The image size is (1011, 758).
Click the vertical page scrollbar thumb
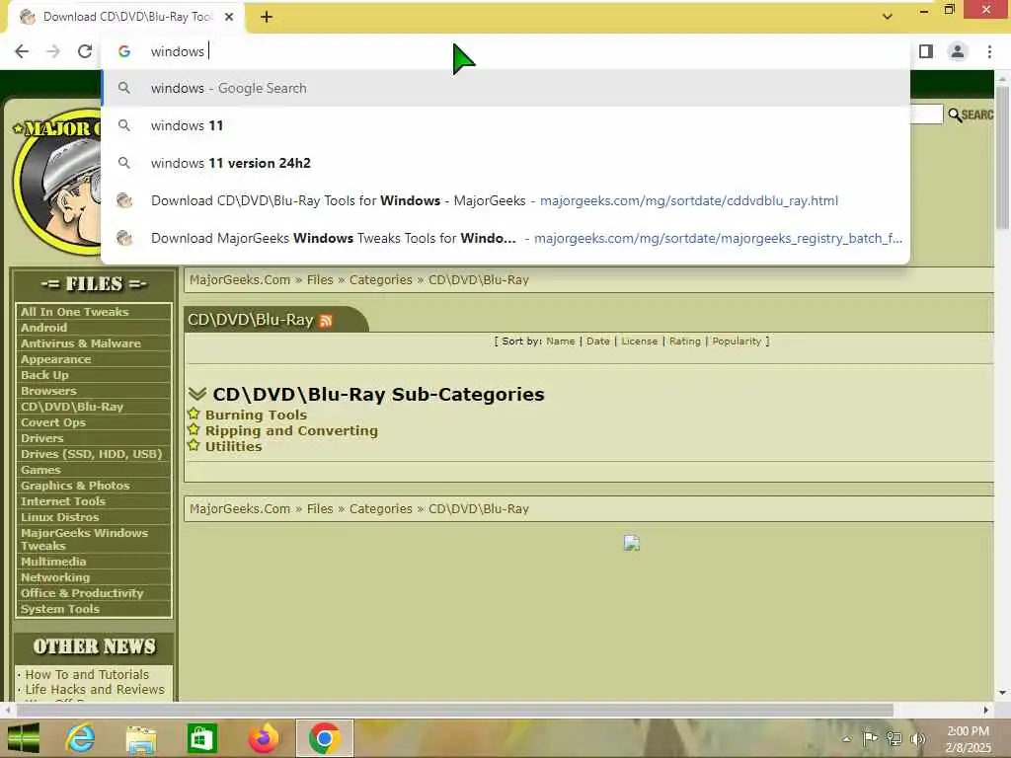pyautogui.click(x=1002, y=157)
